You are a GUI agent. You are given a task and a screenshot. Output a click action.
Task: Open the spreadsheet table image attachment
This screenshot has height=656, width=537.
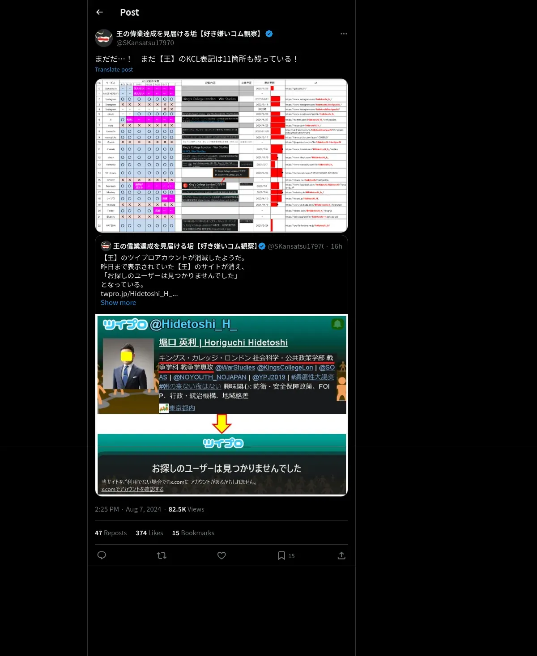tap(222, 156)
